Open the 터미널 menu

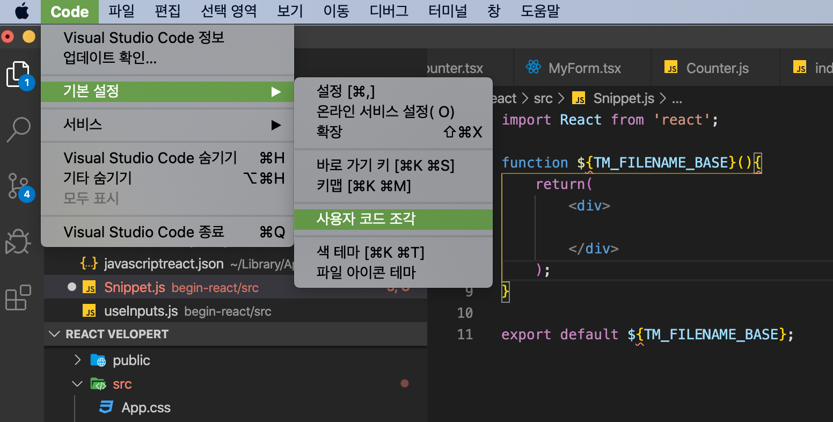[448, 11]
